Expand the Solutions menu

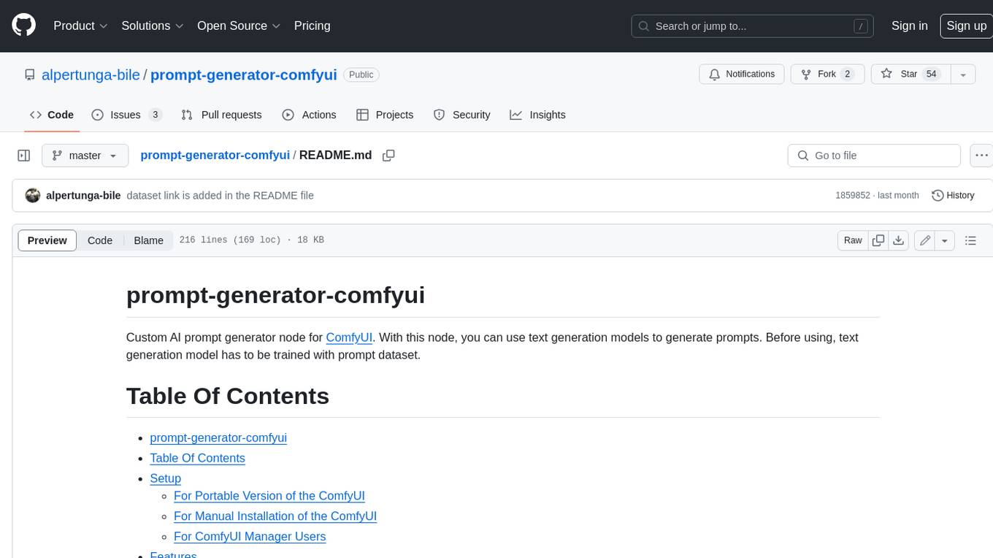(x=153, y=26)
